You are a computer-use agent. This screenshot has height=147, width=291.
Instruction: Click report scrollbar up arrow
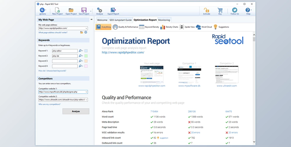point(254,35)
